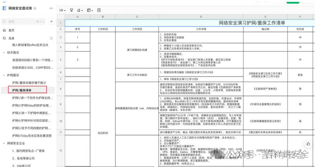The width and height of the screenshot is (319, 167).
Task: Click the 低 priority cell
Action: pyautogui.click(x=300, y=132)
